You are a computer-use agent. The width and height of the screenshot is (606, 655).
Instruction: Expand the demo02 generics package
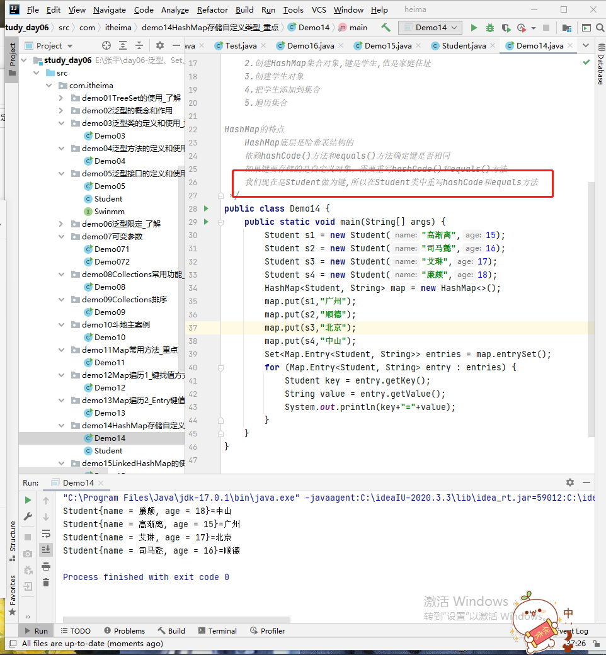coord(61,110)
